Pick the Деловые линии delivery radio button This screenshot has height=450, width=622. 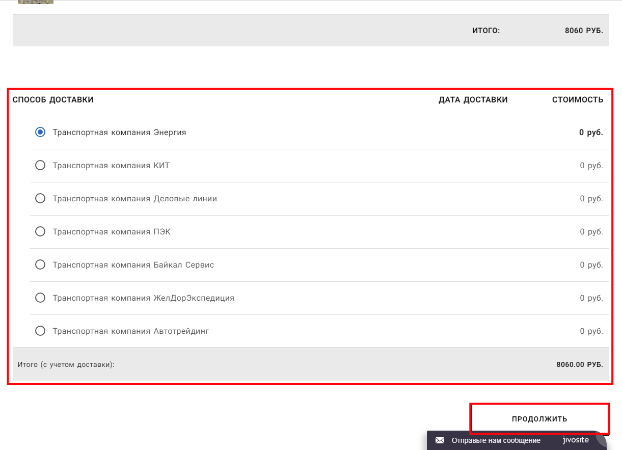(x=40, y=199)
